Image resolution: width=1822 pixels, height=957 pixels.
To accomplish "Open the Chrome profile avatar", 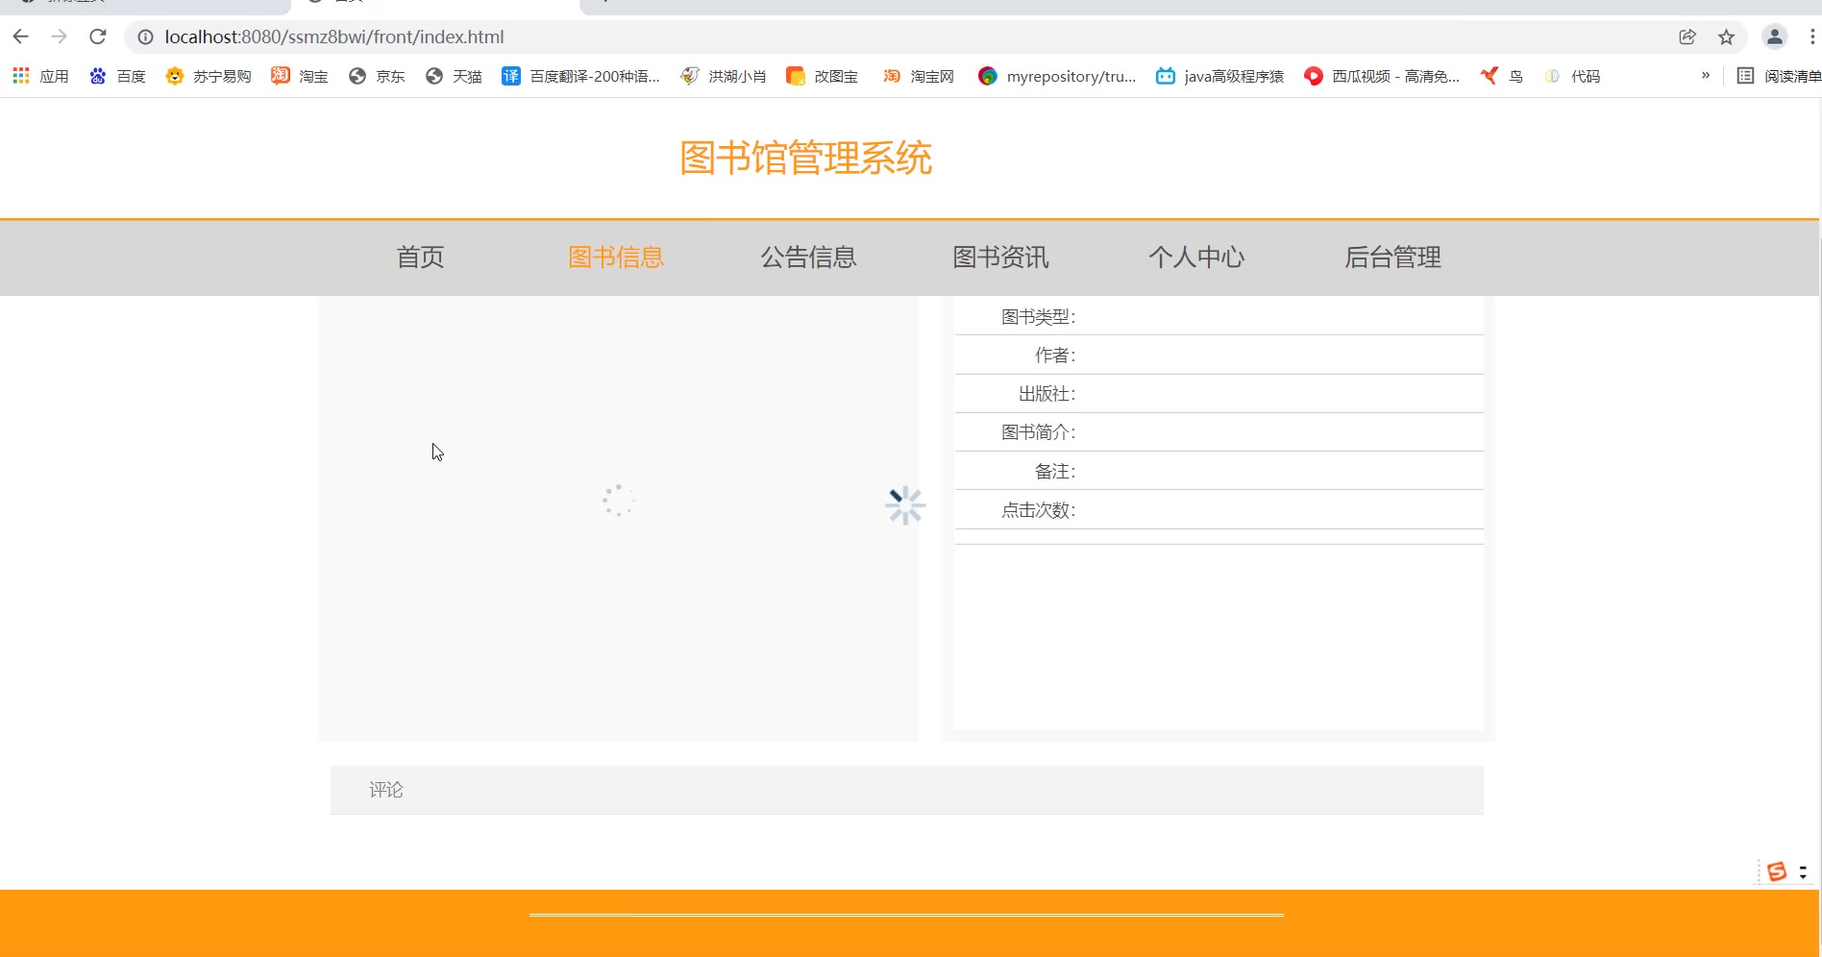I will coord(1774,37).
